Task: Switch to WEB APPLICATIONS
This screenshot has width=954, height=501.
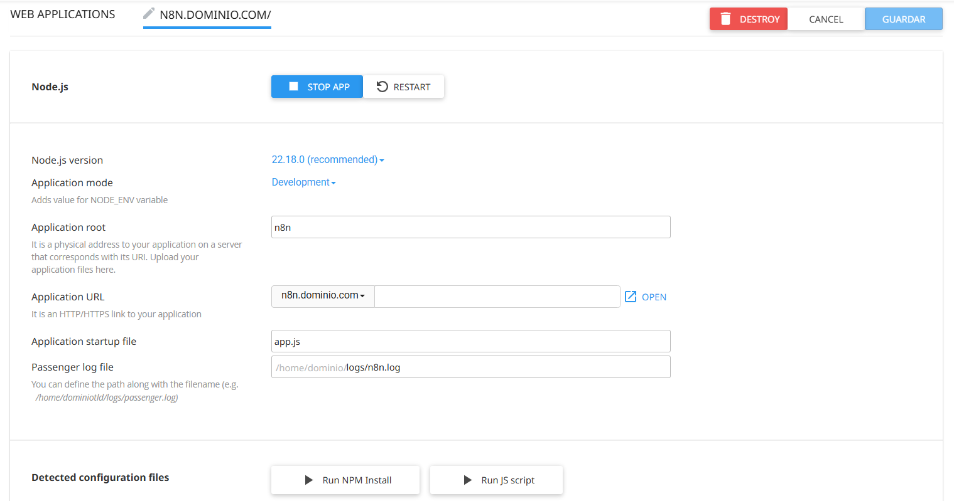Action: tap(62, 13)
